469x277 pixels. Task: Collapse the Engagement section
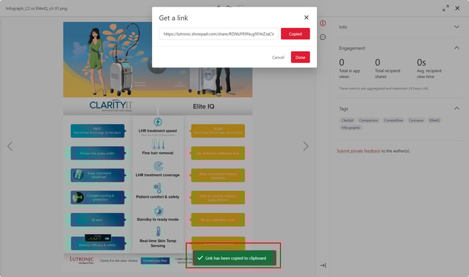coord(456,48)
